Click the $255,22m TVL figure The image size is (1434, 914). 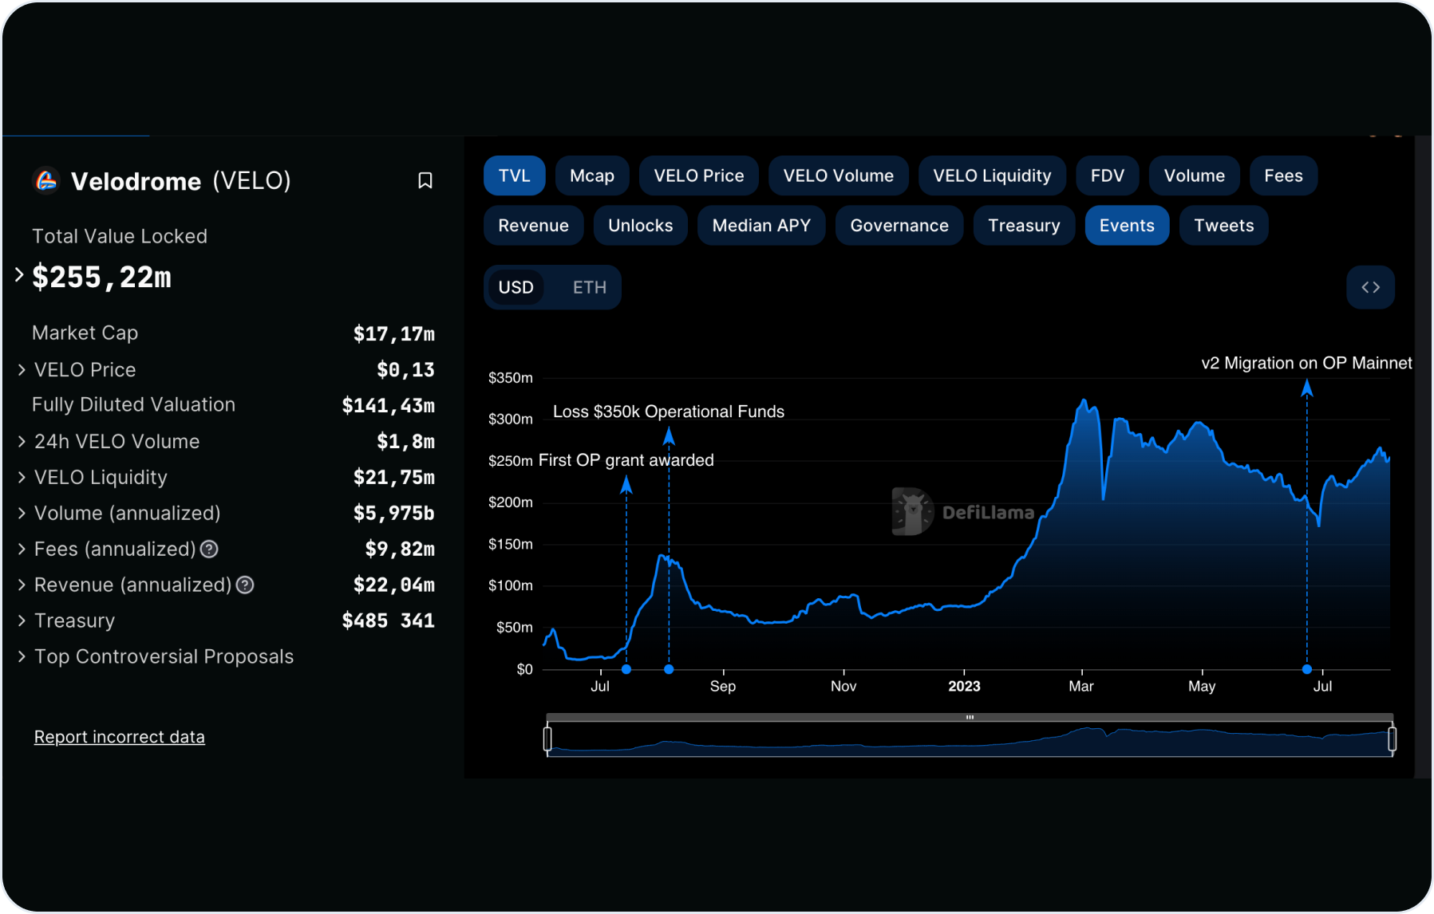[x=101, y=277]
